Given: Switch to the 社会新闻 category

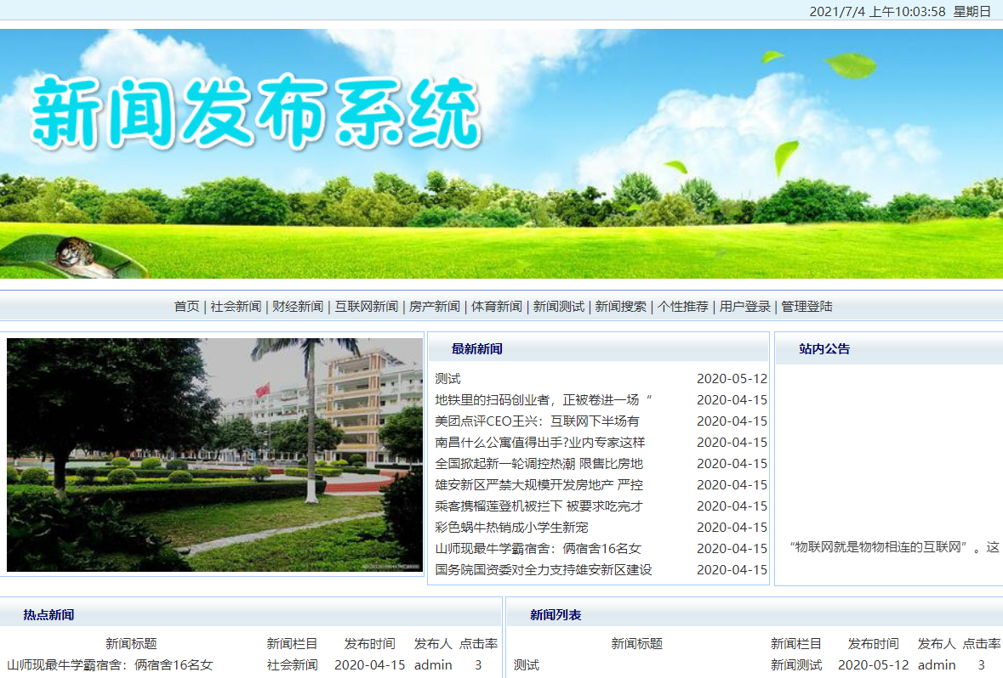Looking at the screenshot, I should (235, 306).
